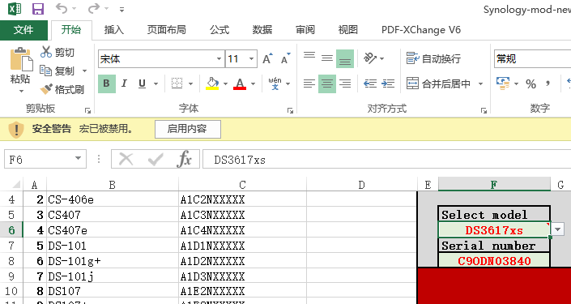Undo the last action
Screen dimensions: 571x304
(x=62, y=8)
